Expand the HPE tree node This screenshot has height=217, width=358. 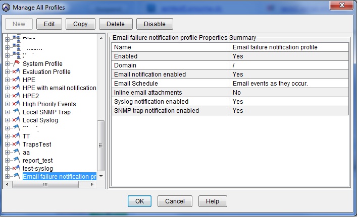[7, 80]
